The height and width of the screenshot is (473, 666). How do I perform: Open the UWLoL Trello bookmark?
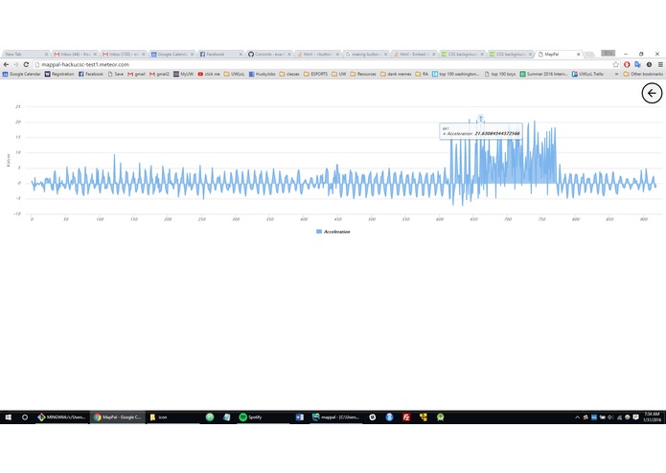pos(587,74)
